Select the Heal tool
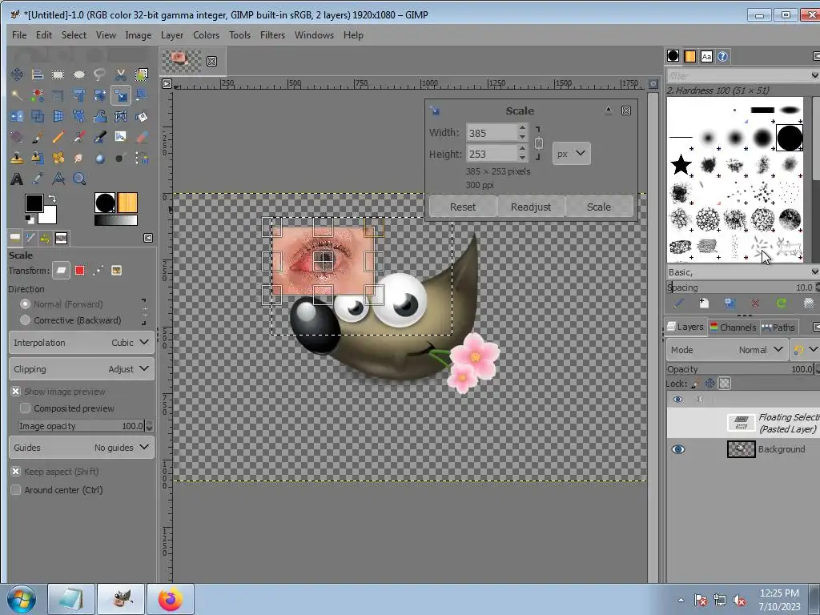Screen dimensions: 820x615 click(x=58, y=158)
